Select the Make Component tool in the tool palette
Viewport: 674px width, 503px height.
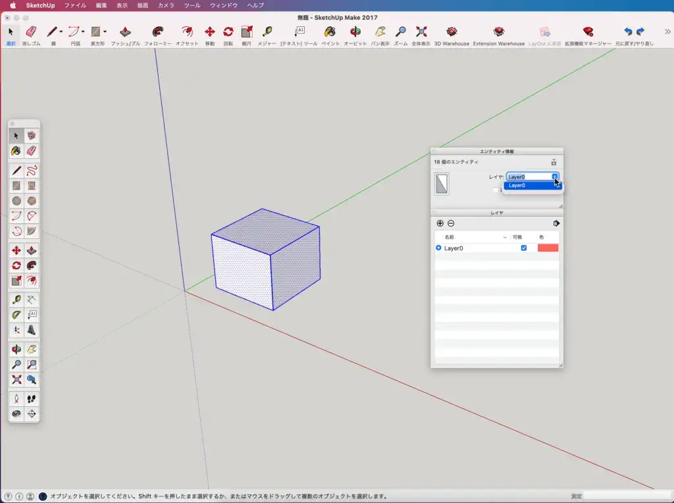click(x=32, y=136)
